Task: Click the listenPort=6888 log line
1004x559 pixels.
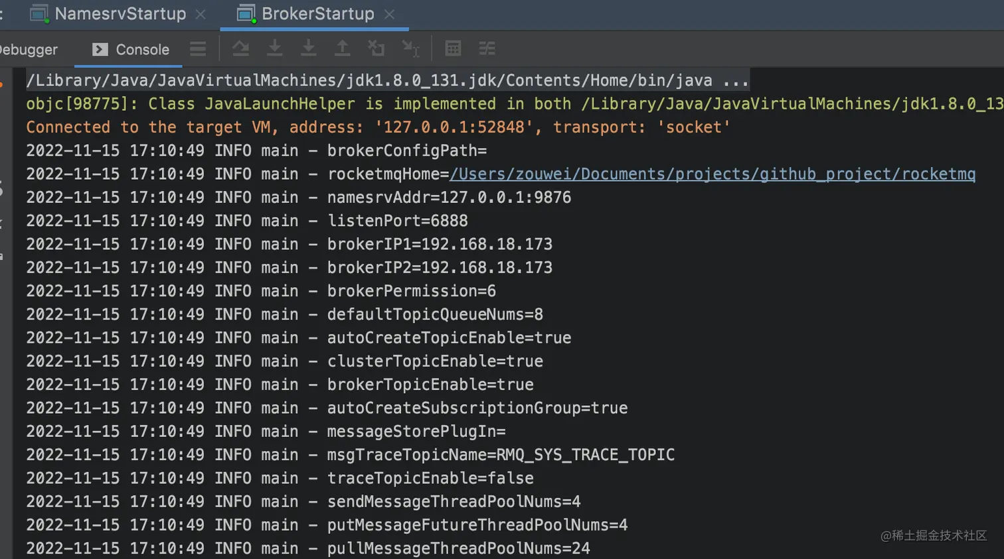Action: pos(397,221)
